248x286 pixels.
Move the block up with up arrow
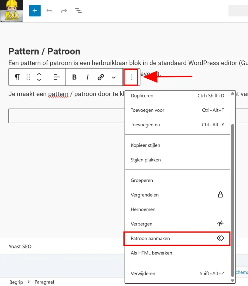[x=39, y=74]
